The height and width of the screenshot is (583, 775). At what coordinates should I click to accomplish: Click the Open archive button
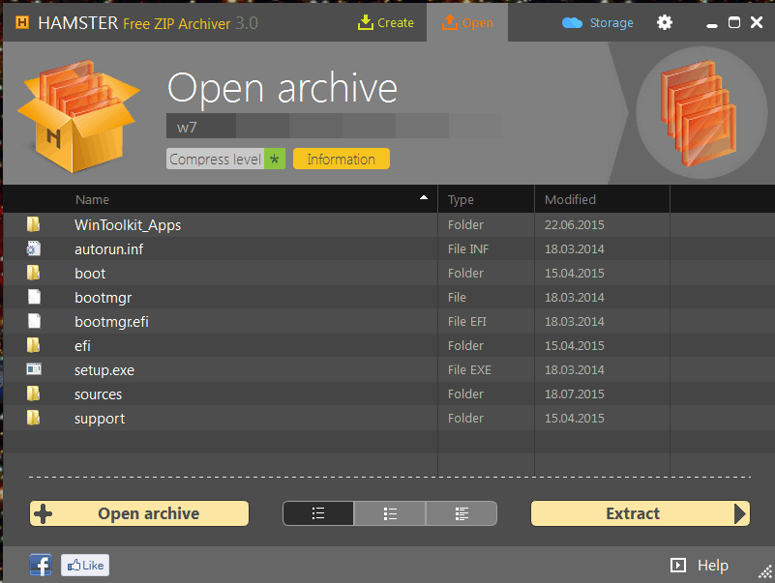point(139,513)
